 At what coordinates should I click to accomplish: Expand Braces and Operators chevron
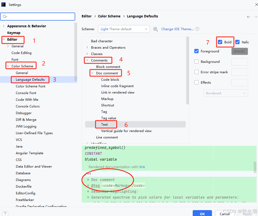tap(87, 47)
